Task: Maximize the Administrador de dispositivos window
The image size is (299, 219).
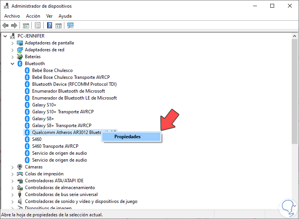Action: (272, 6)
